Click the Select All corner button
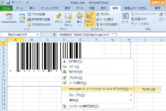Viewport: 166px width, 111px height. (x=4, y=40)
